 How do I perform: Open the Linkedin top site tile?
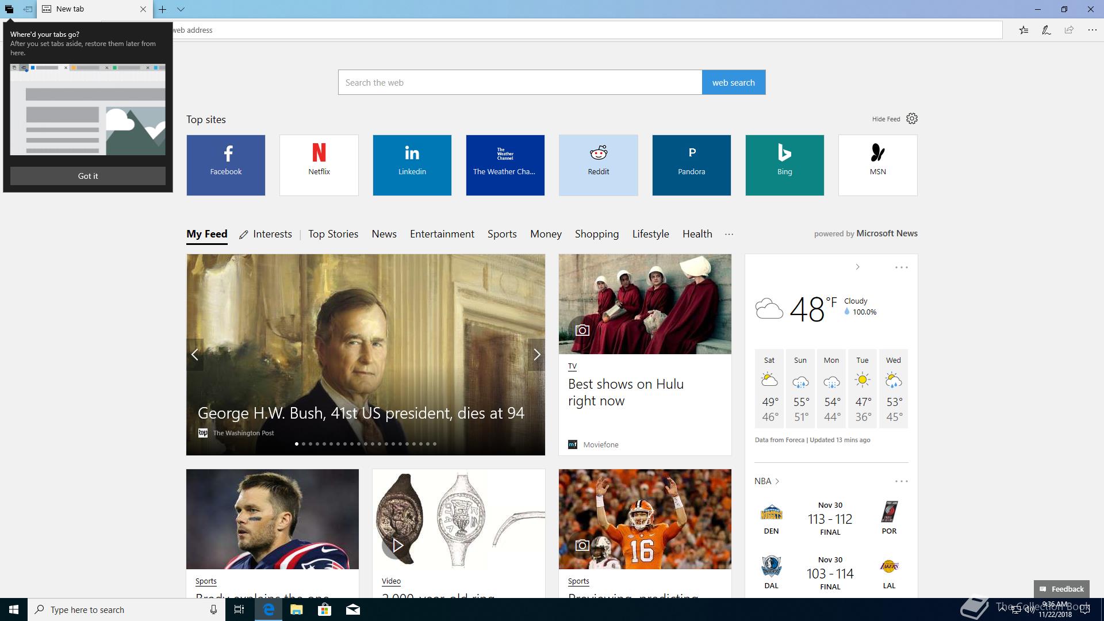click(x=412, y=165)
